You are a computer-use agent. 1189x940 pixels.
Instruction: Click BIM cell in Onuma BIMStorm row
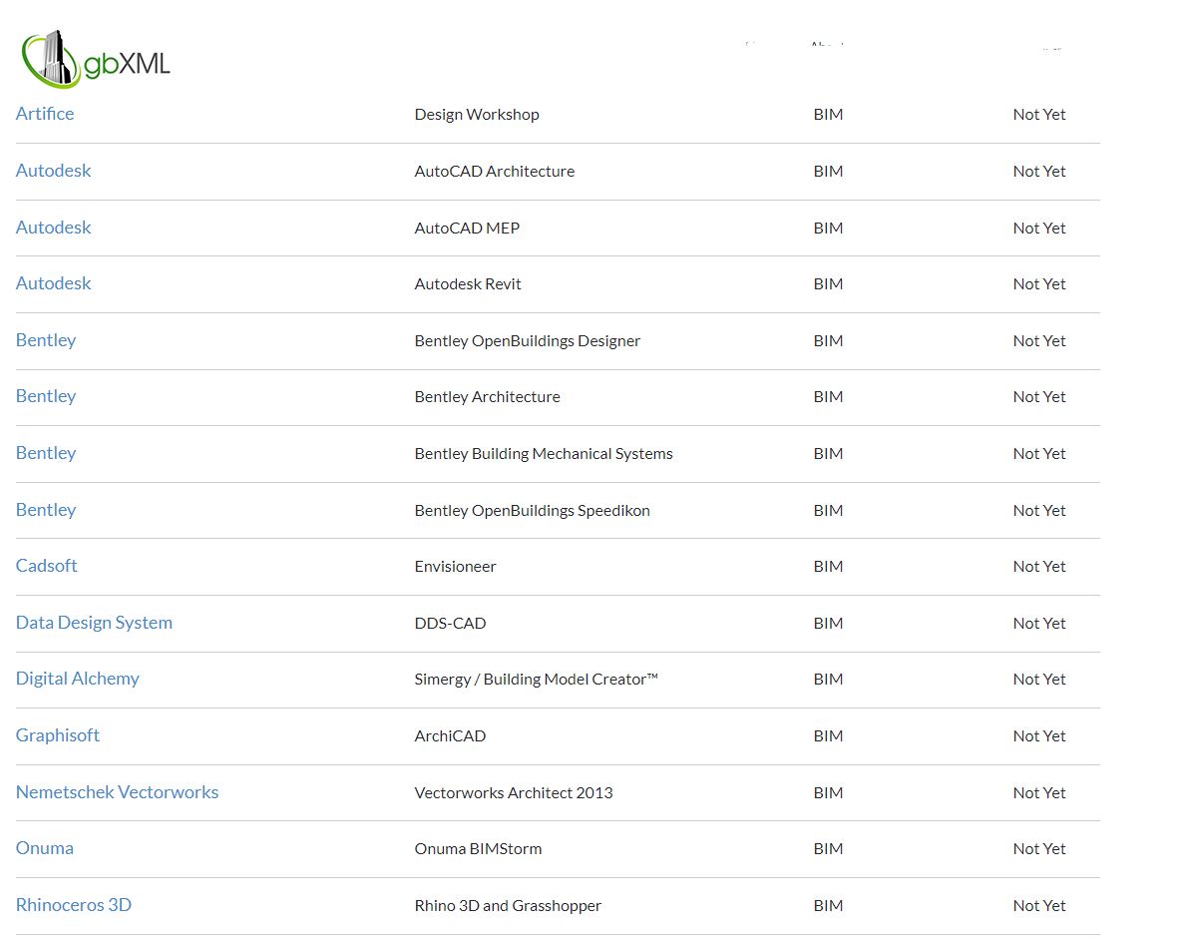828,849
